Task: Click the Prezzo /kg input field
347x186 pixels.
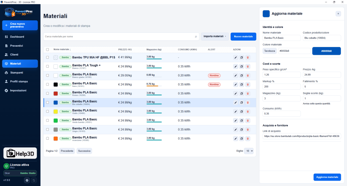Action: pos(322,75)
